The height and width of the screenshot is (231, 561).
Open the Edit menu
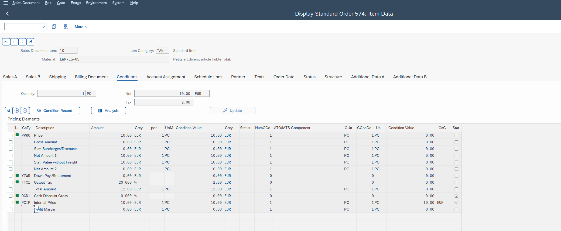(48, 3)
